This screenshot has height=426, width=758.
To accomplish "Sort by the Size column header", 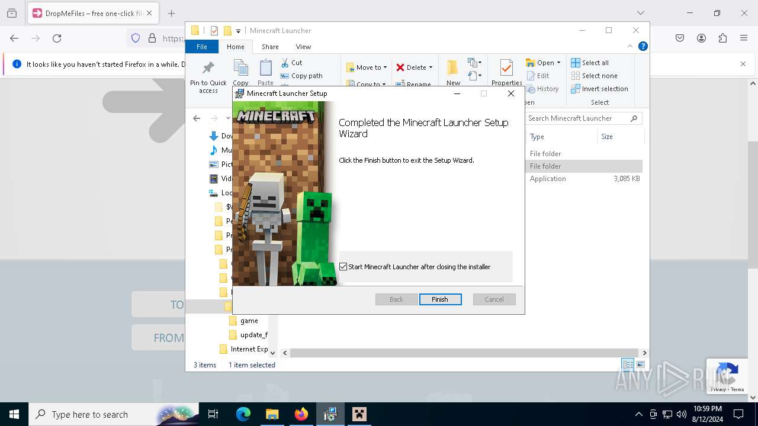I will pos(620,137).
